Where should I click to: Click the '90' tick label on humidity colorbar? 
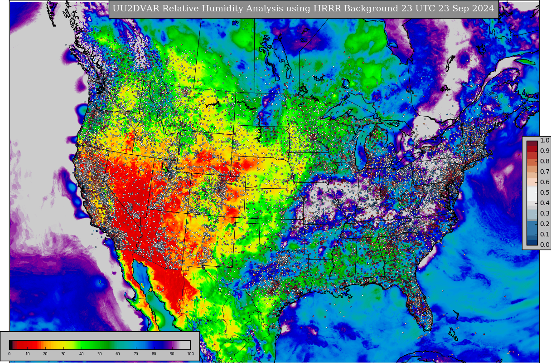(172, 354)
